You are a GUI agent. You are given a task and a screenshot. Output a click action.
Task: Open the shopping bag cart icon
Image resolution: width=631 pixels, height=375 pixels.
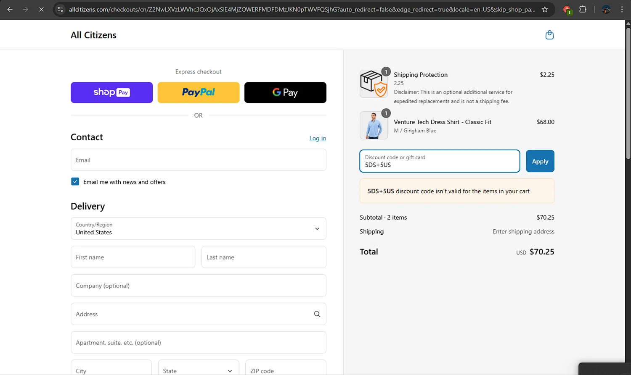pos(549,35)
